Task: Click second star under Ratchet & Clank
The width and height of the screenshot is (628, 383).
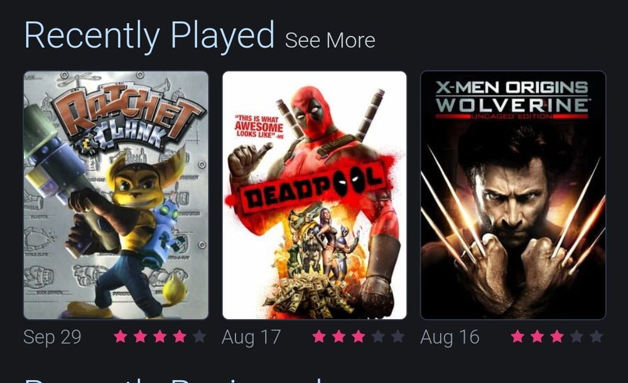Action: (140, 337)
